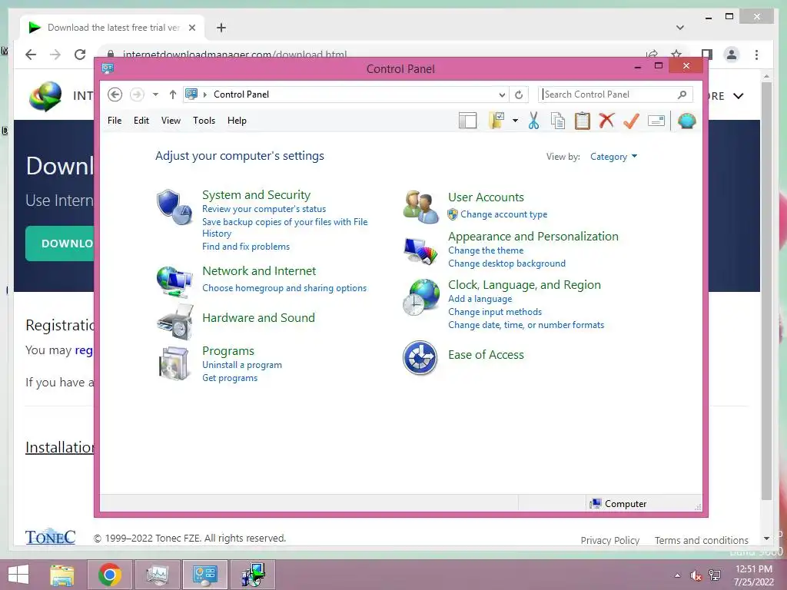Click Change desktop background link
This screenshot has height=590, width=787.
[506, 264]
